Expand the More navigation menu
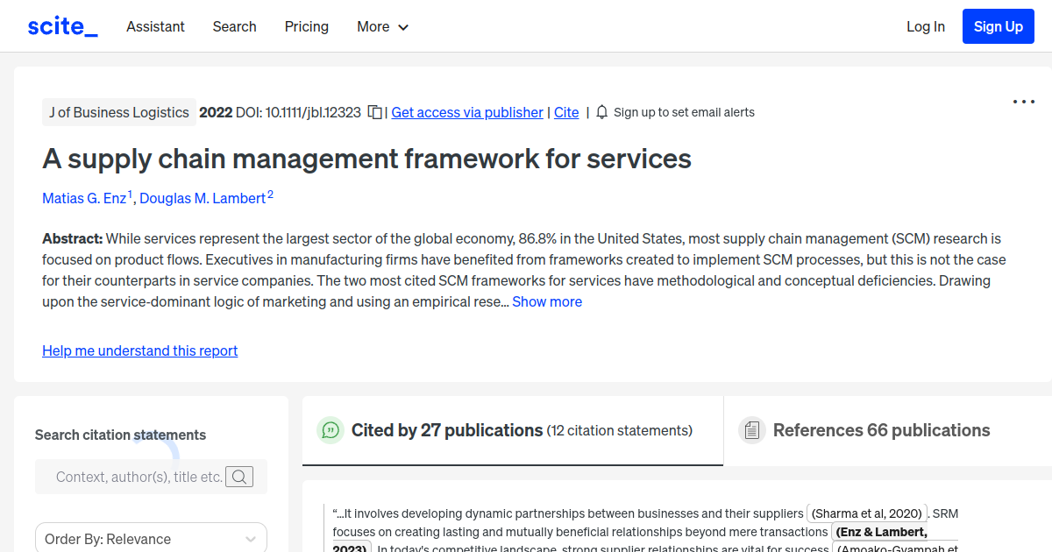The height and width of the screenshot is (552, 1052). pyautogui.click(x=382, y=26)
